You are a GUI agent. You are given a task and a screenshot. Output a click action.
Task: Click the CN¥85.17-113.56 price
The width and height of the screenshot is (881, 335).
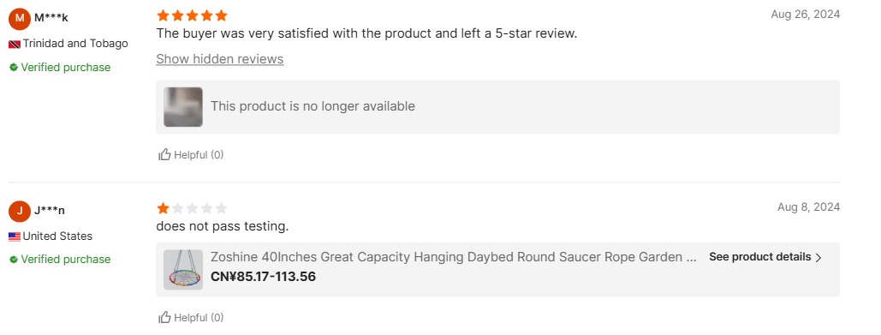click(x=263, y=277)
